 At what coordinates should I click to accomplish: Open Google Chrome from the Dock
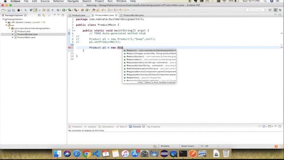87,154
